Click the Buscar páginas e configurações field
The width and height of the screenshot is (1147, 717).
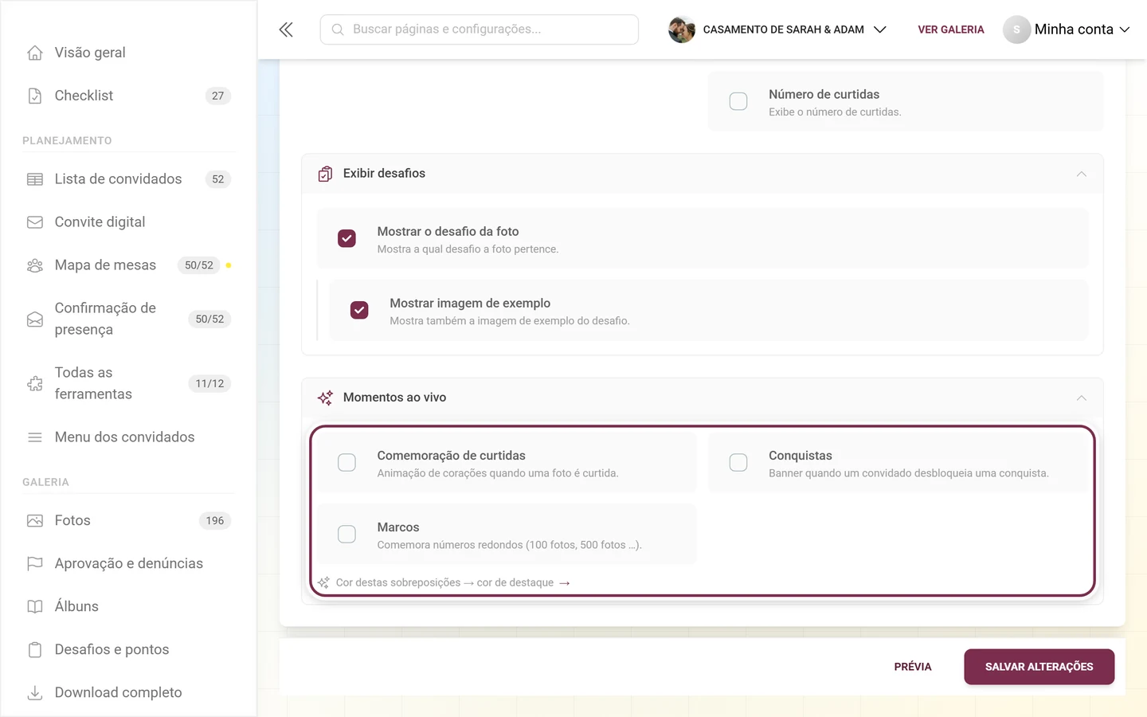coord(480,29)
